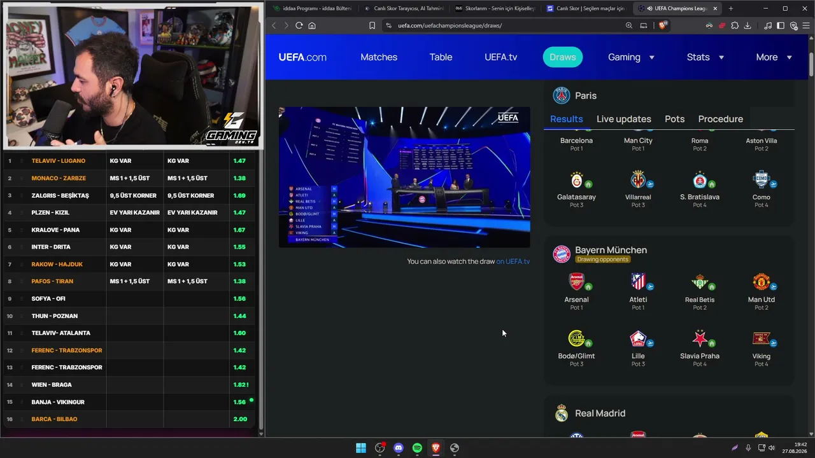Switch to the Live updates tab

pyautogui.click(x=624, y=119)
